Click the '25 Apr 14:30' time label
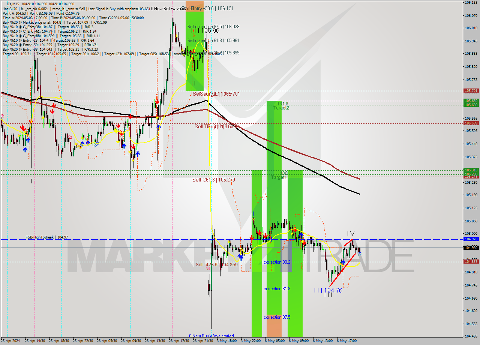 (35, 341)
